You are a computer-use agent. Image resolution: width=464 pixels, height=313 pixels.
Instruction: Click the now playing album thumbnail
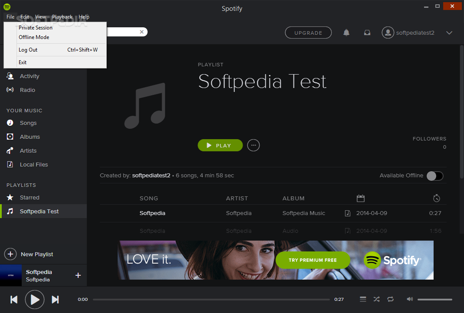11,275
